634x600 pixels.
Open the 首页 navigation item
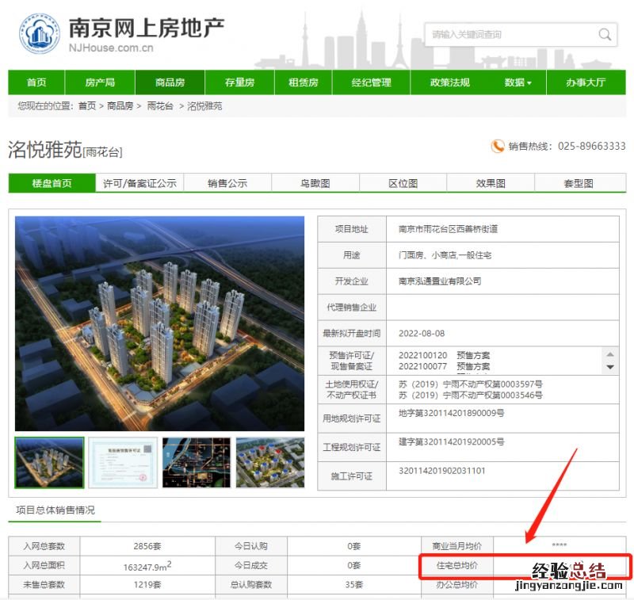36,82
